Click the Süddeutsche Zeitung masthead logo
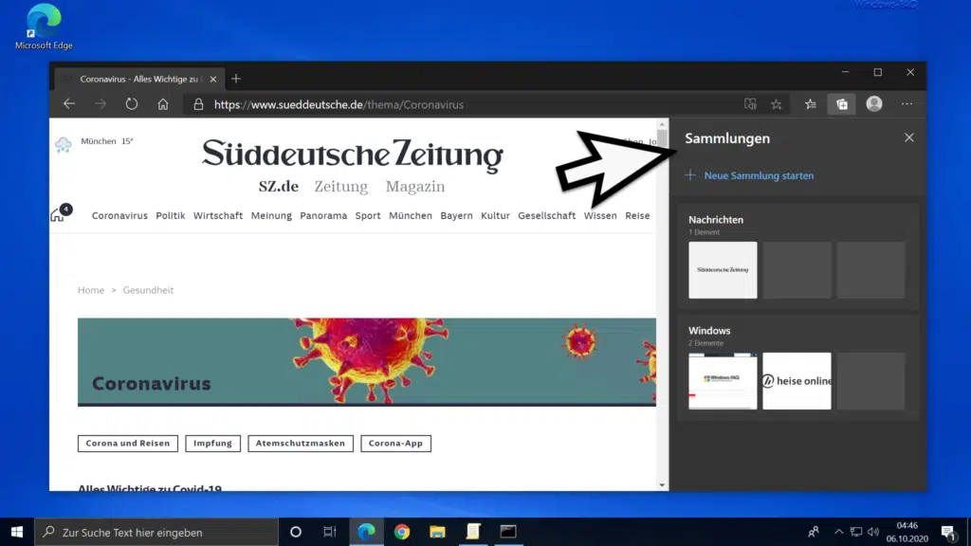This screenshot has width=971, height=546. pos(353,154)
